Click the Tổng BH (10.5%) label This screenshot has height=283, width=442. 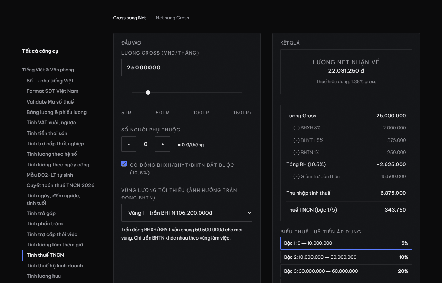pyautogui.click(x=306, y=164)
